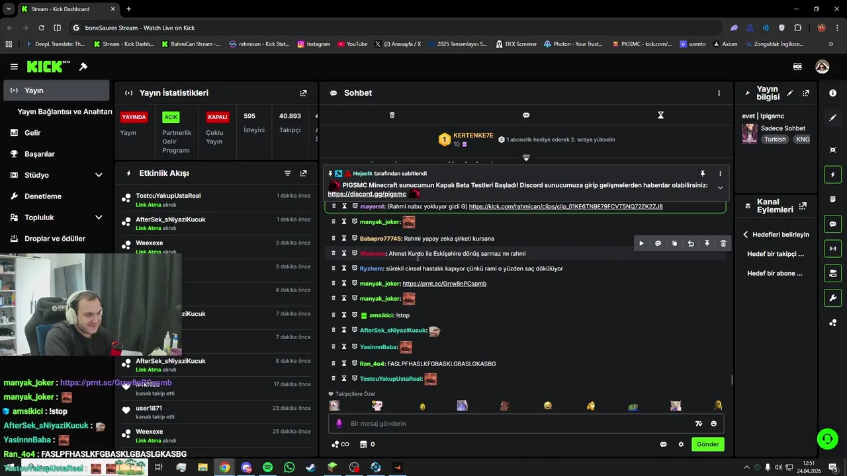
Task: Open mayorrd's kick.com clip link
Action: coord(566,206)
